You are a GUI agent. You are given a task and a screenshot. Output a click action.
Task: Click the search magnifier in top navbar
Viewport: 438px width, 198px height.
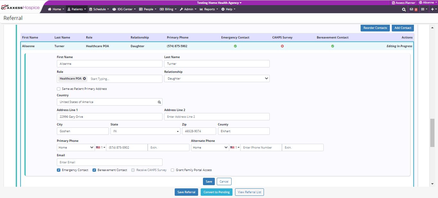(404, 9)
